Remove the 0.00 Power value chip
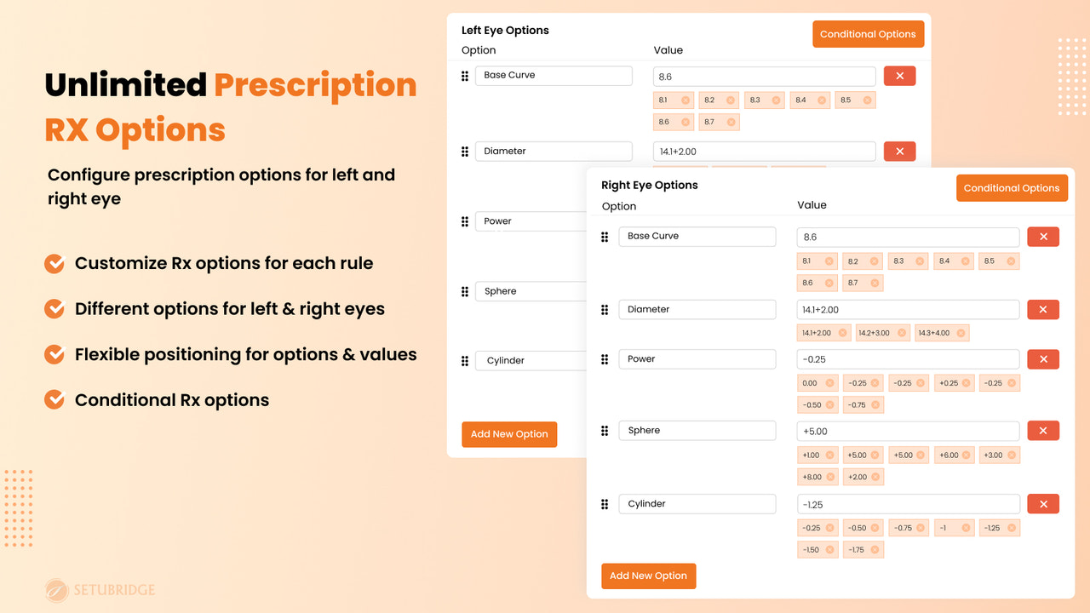Screen dimensions: 1090x613 click(829, 382)
